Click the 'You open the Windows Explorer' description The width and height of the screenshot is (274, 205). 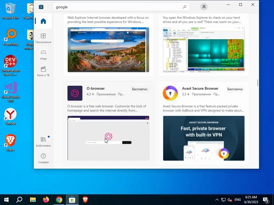pos(202,20)
